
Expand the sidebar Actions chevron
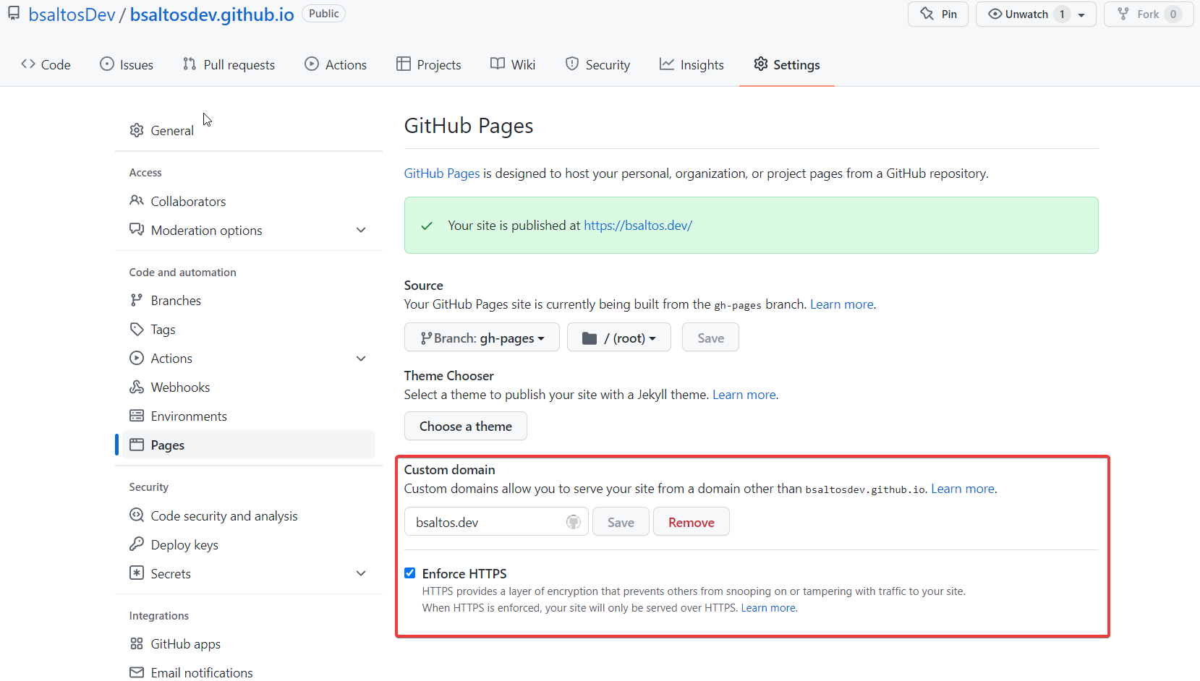tap(361, 358)
